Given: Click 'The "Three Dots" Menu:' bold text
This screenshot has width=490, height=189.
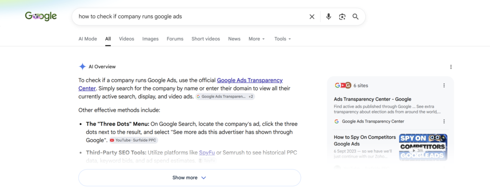Looking at the screenshot, I should pos(118,124).
